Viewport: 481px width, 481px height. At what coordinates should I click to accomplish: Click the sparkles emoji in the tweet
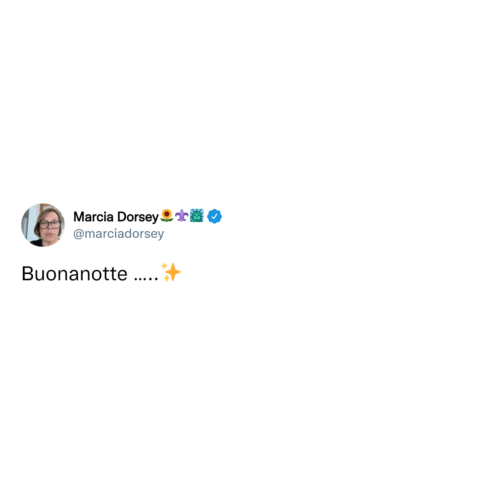click(x=171, y=272)
